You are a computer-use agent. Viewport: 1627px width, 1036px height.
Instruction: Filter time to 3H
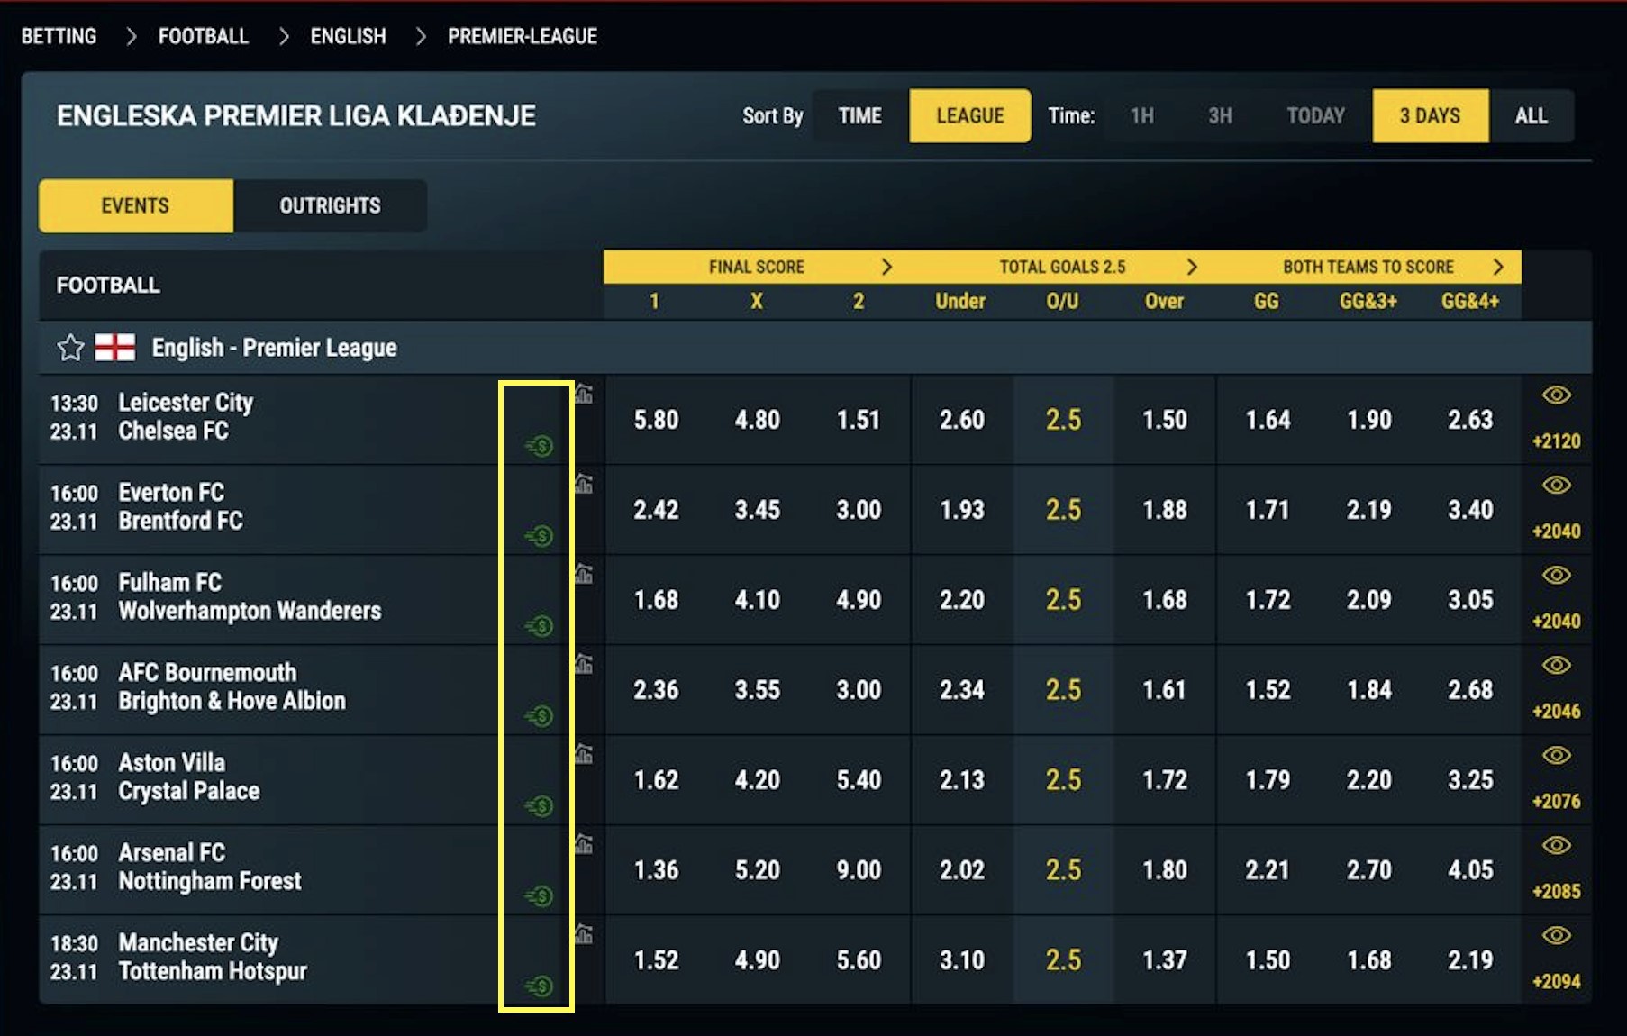pyautogui.click(x=1220, y=115)
